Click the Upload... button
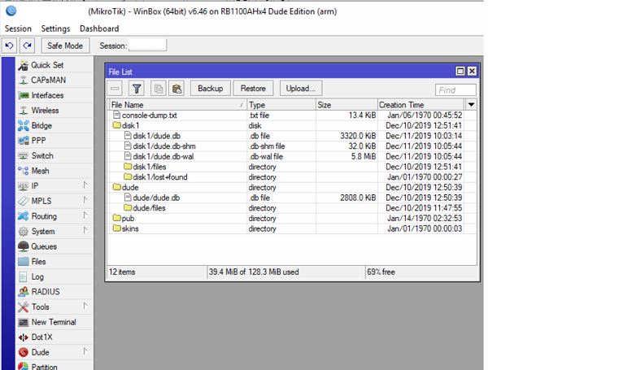619x370 pixels. point(301,89)
